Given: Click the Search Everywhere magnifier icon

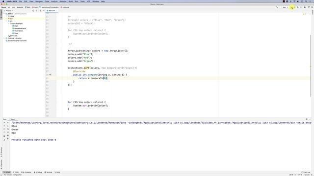Looking at the screenshot, I should 312,7.
